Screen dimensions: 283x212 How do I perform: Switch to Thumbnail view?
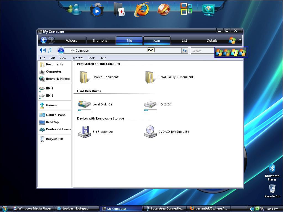(101, 40)
